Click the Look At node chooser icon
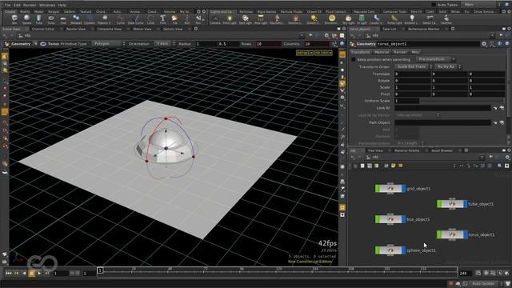Screen dimensions: 512x288 point(502,108)
